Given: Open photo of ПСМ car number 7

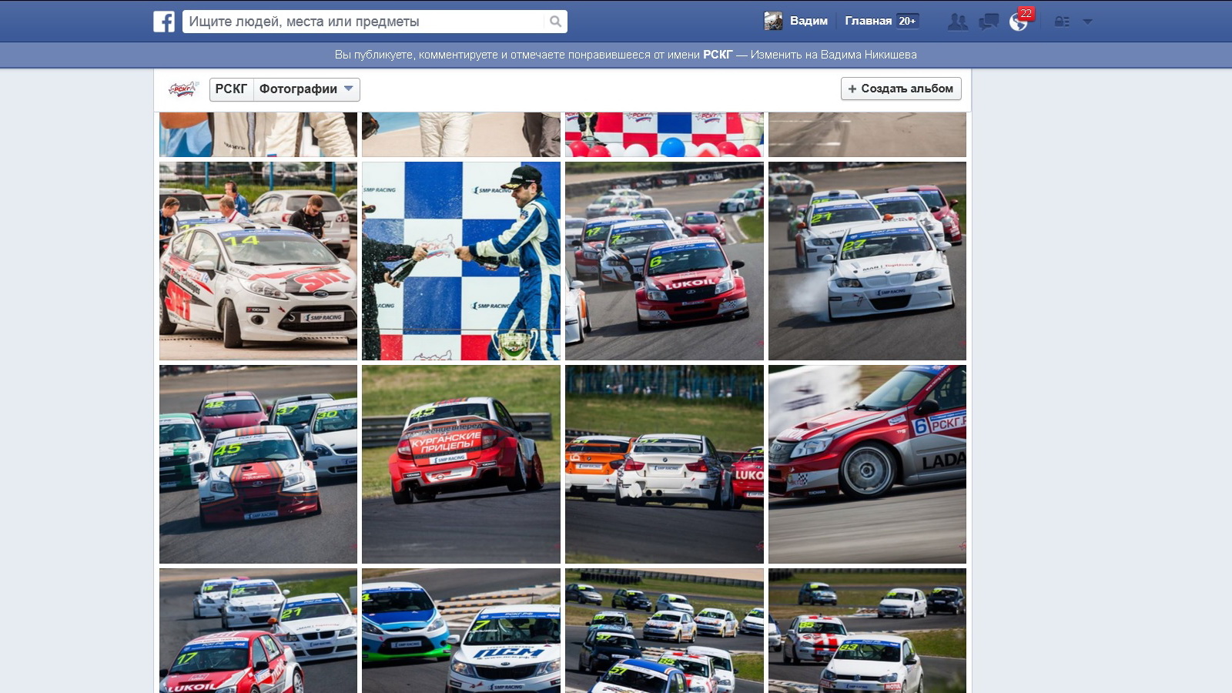Looking at the screenshot, I should click(x=461, y=631).
